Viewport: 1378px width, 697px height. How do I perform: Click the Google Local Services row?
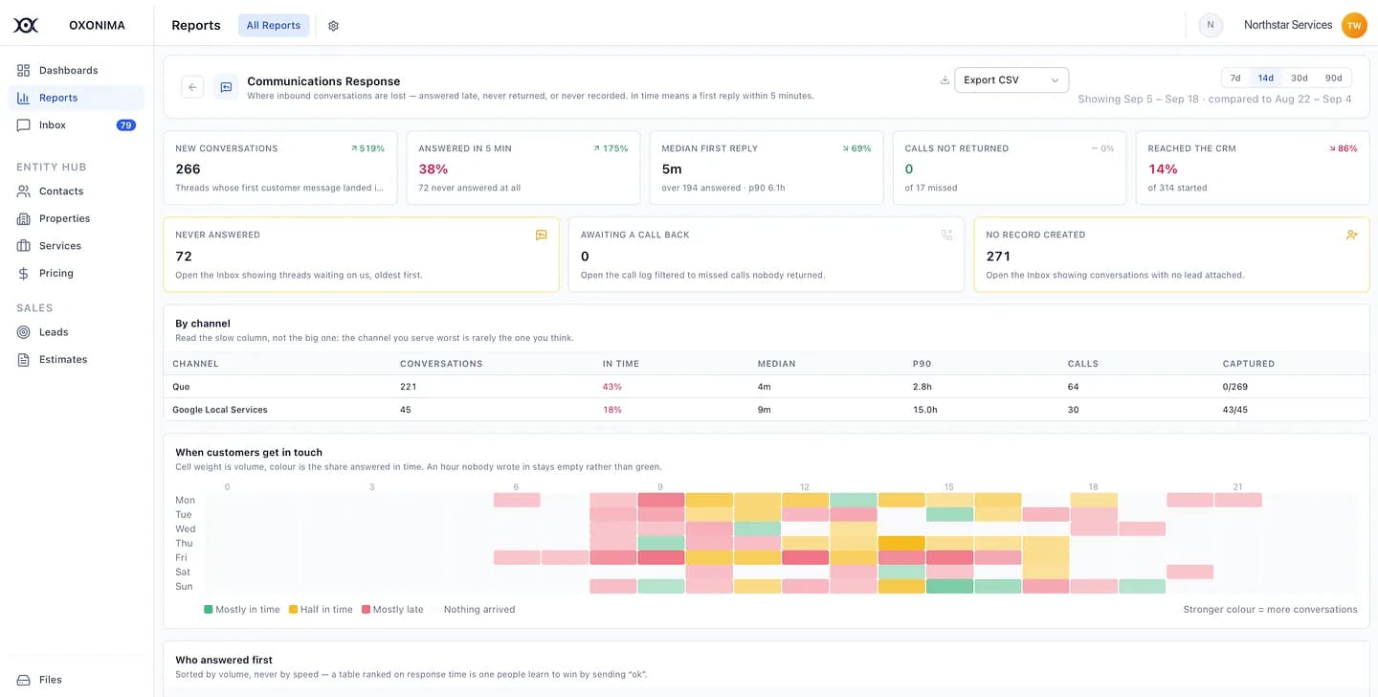point(767,410)
